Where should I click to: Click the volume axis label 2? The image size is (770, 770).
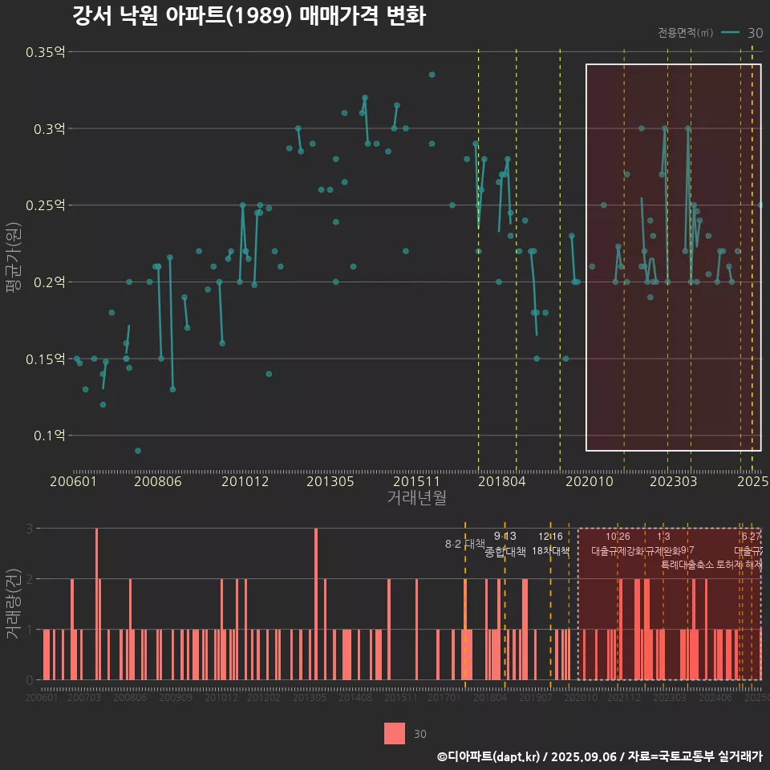[x=30, y=579]
